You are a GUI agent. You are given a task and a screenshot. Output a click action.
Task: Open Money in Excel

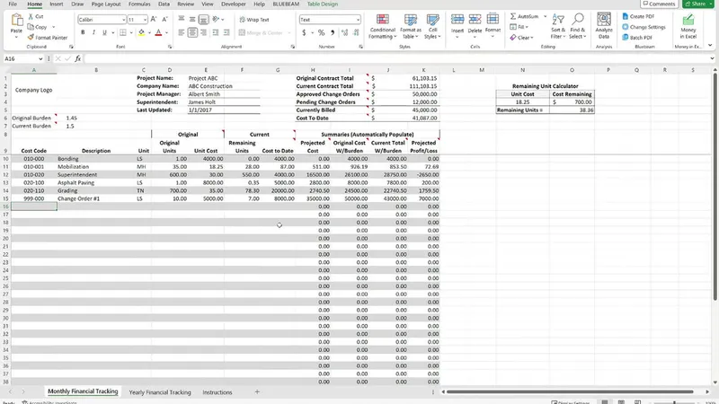pyautogui.click(x=688, y=27)
